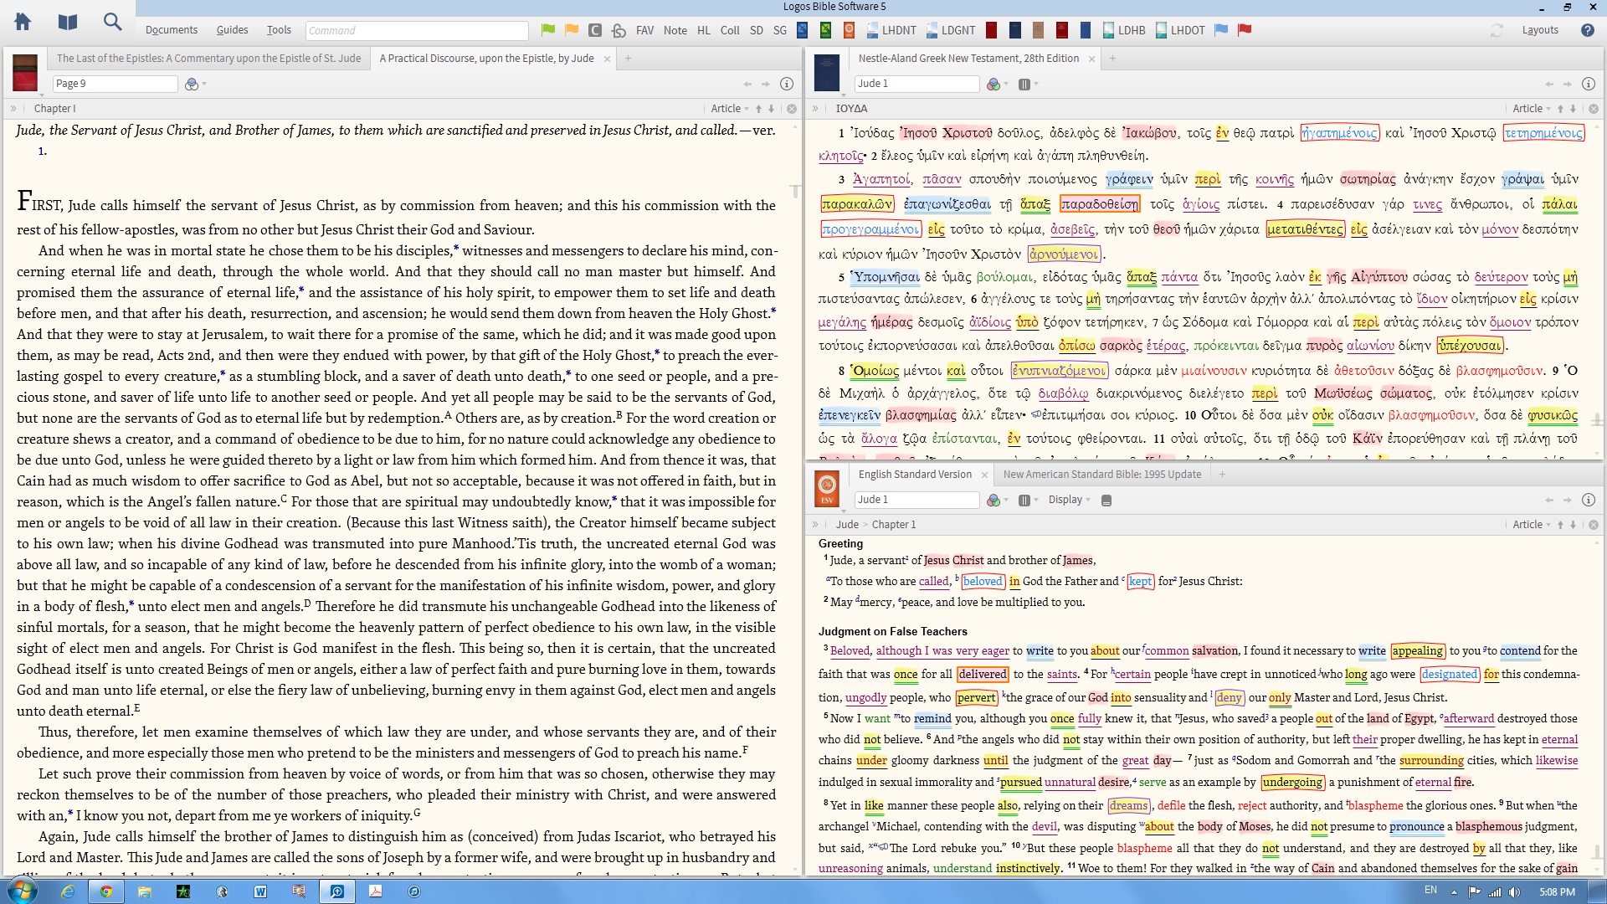
Task: Toggle the ESV footnote display icon
Action: tap(1106, 501)
